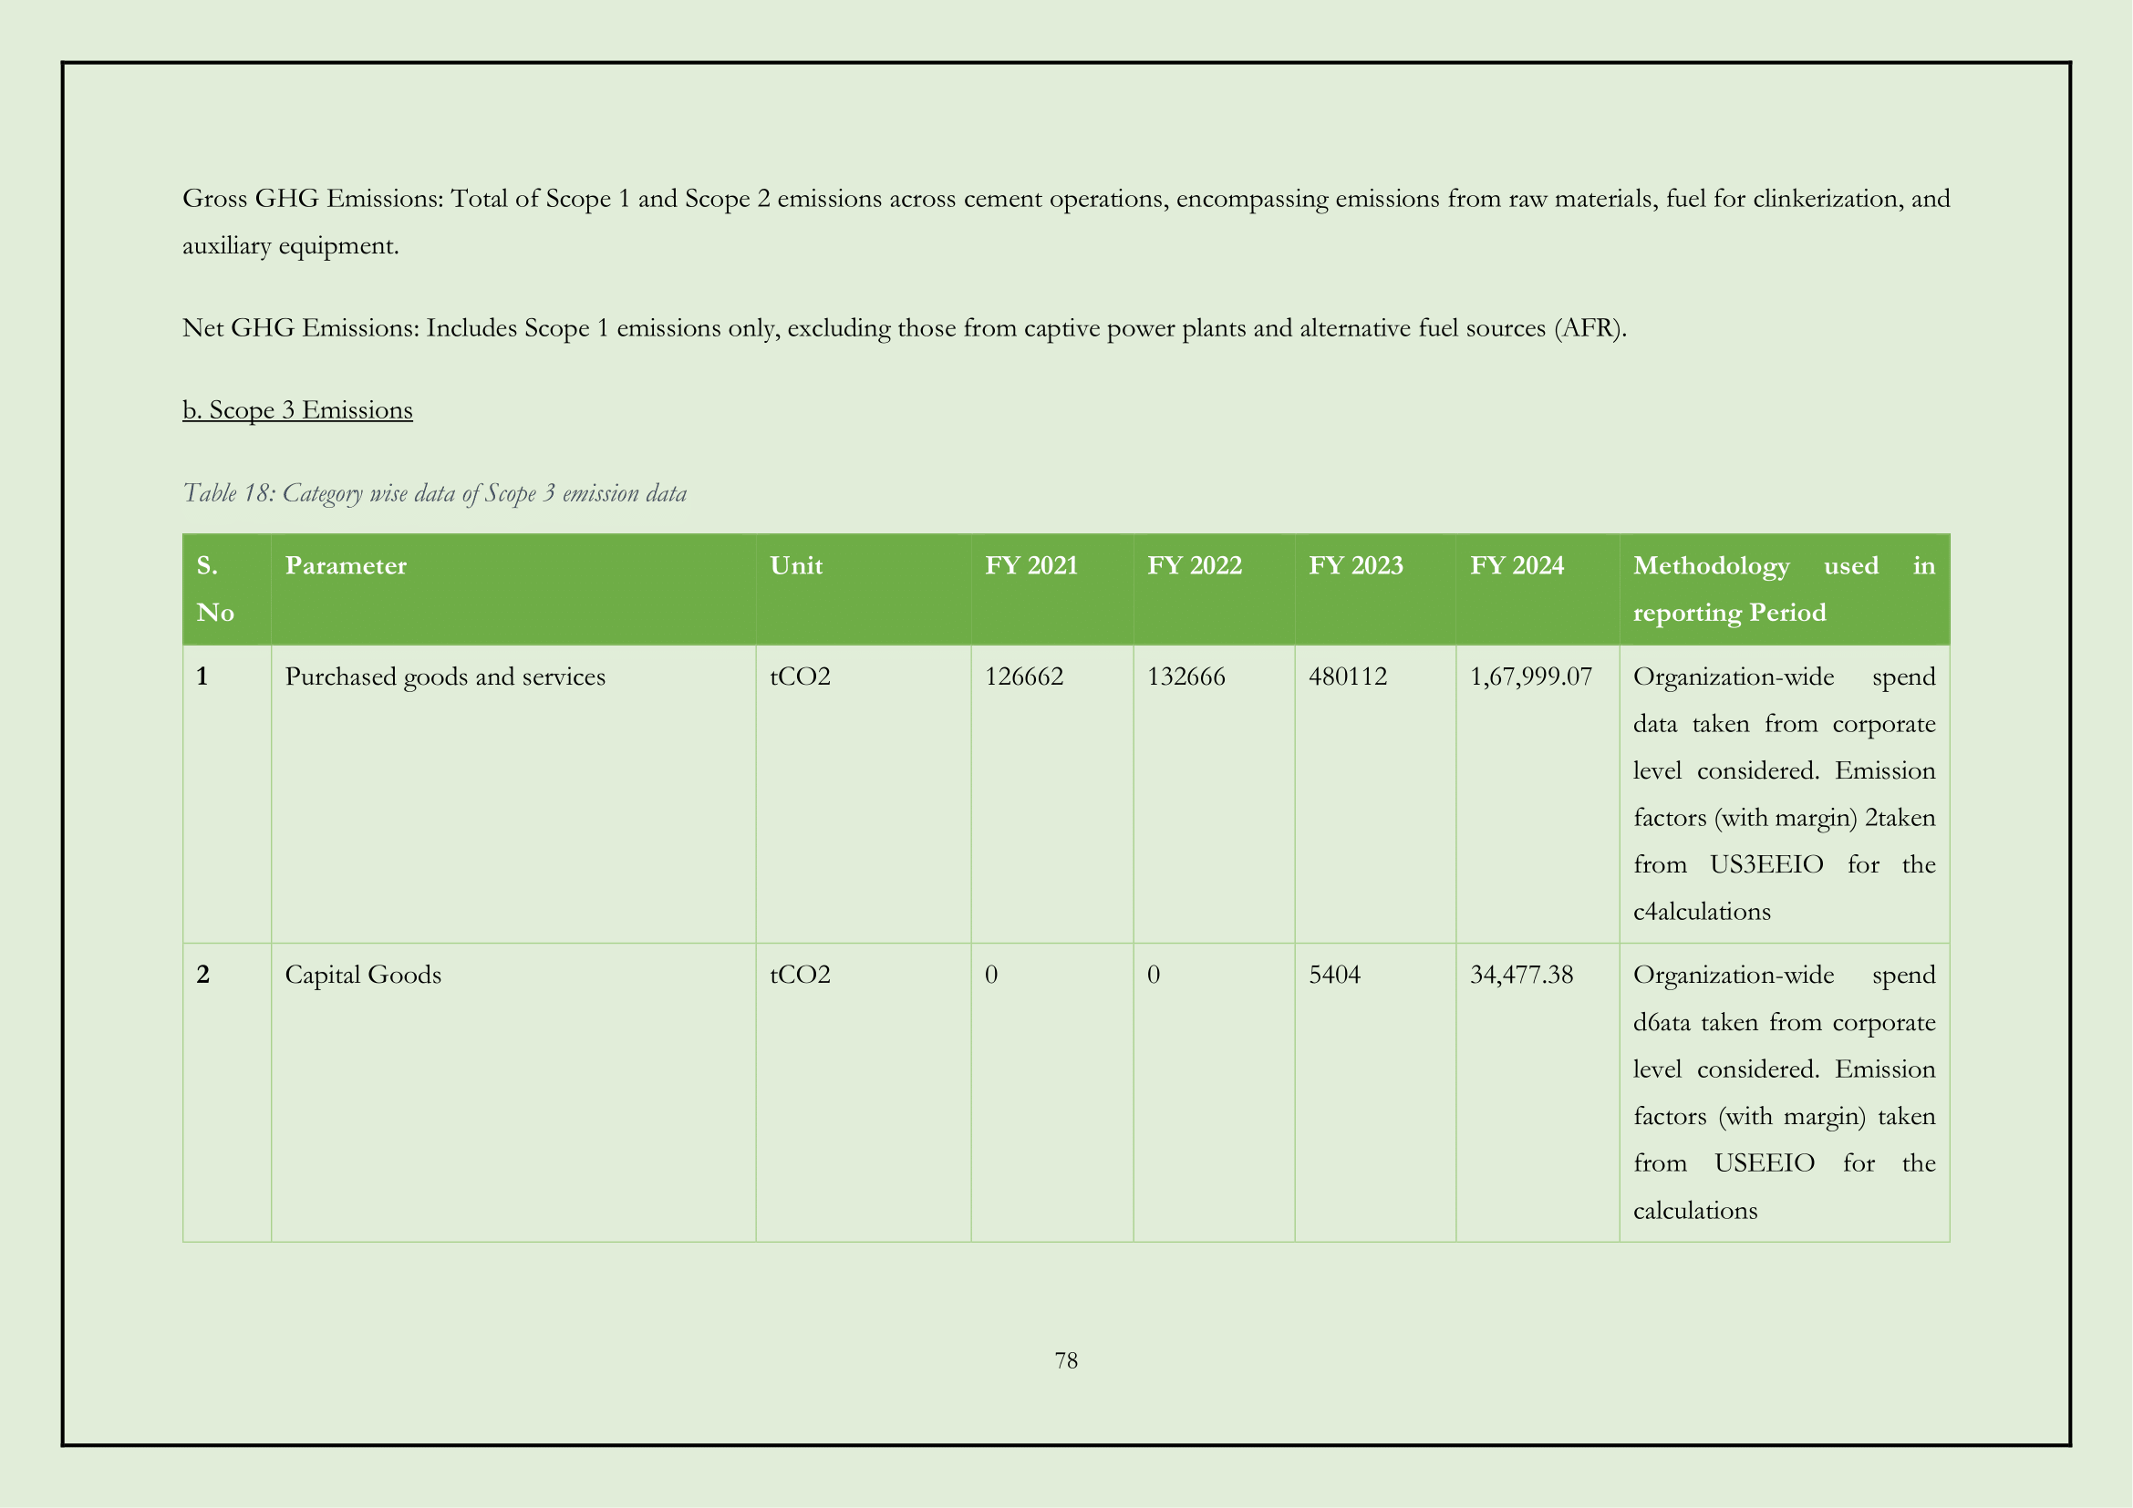
Task: Click the 'b. Scope 3 Emissions' underlined heading
Action: tap(297, 409)
